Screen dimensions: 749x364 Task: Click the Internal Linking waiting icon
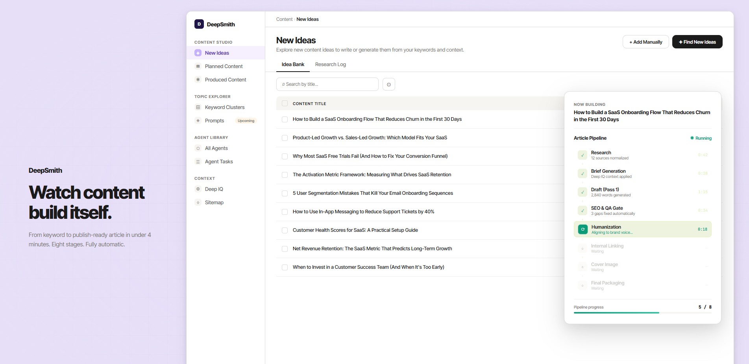[583, 248]
